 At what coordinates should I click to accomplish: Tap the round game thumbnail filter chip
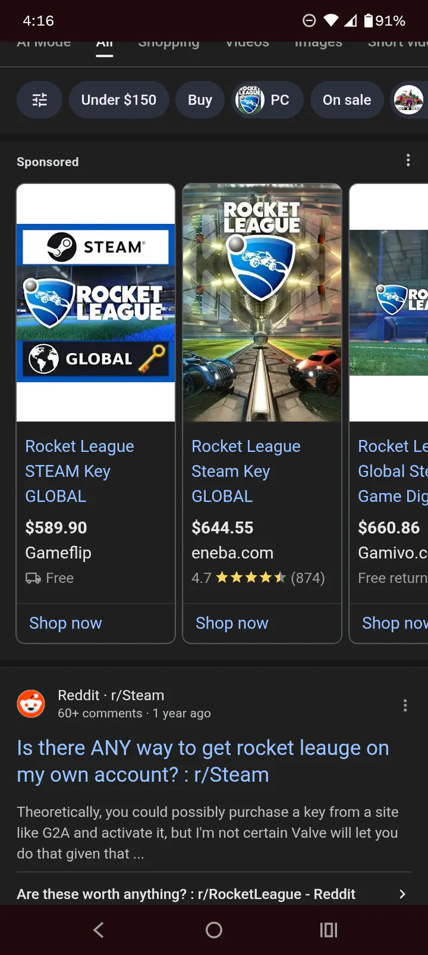(408, 100)
